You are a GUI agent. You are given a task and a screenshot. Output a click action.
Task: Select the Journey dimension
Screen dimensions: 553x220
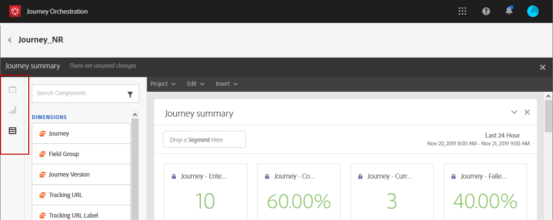click(x=81, y=134)
